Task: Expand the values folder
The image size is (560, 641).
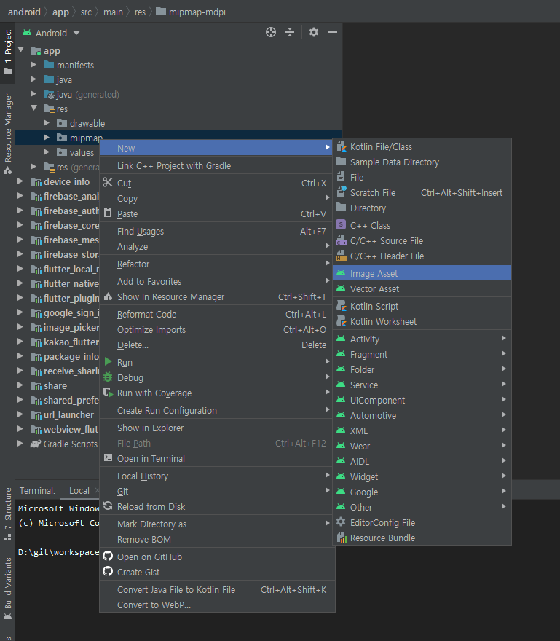Action: (47, 152)
